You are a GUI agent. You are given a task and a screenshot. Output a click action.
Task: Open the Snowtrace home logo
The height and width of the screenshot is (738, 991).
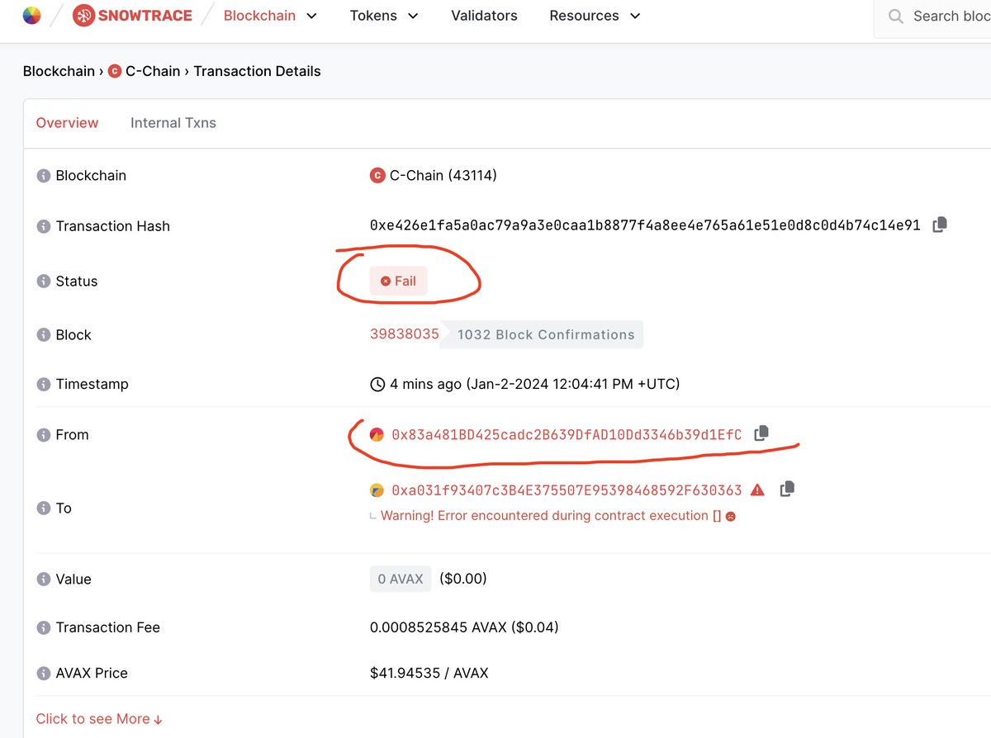[132, 15]
